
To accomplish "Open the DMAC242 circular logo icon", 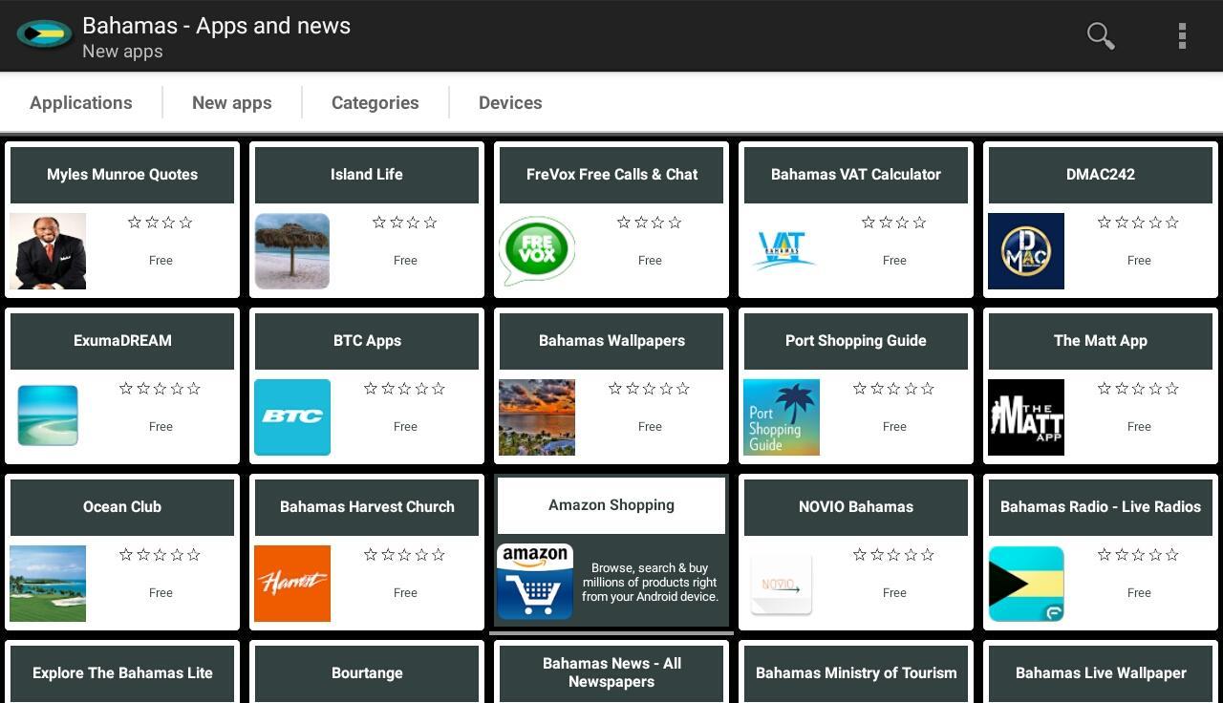I will point(1026,251).
